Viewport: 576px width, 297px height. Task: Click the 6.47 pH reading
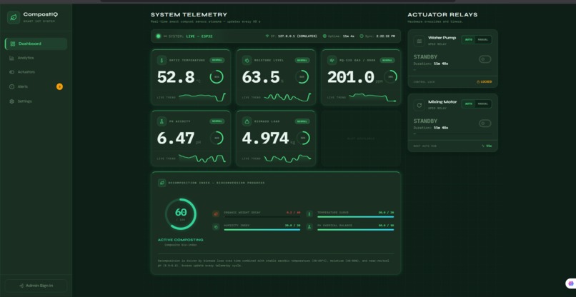pos(176,139)
